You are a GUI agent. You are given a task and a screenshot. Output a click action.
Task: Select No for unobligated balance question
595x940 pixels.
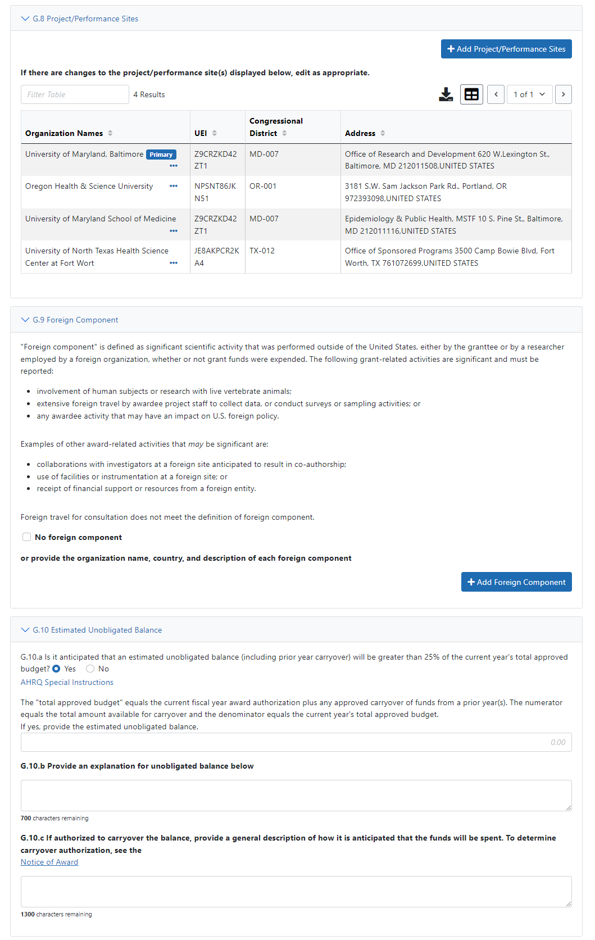pyautogui.click(x=90, y=669)
